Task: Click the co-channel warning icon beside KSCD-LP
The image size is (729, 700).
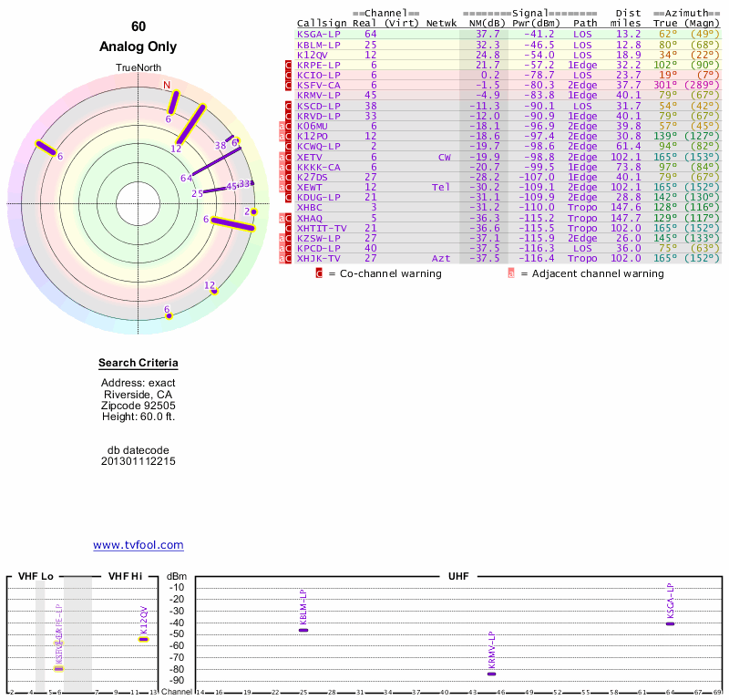Action: 288,106
